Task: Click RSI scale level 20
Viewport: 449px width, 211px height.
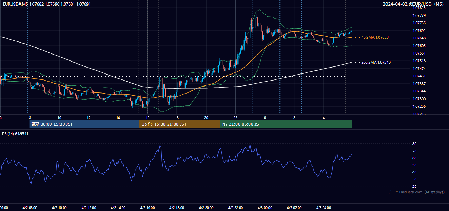Action: tap(415, 186)
